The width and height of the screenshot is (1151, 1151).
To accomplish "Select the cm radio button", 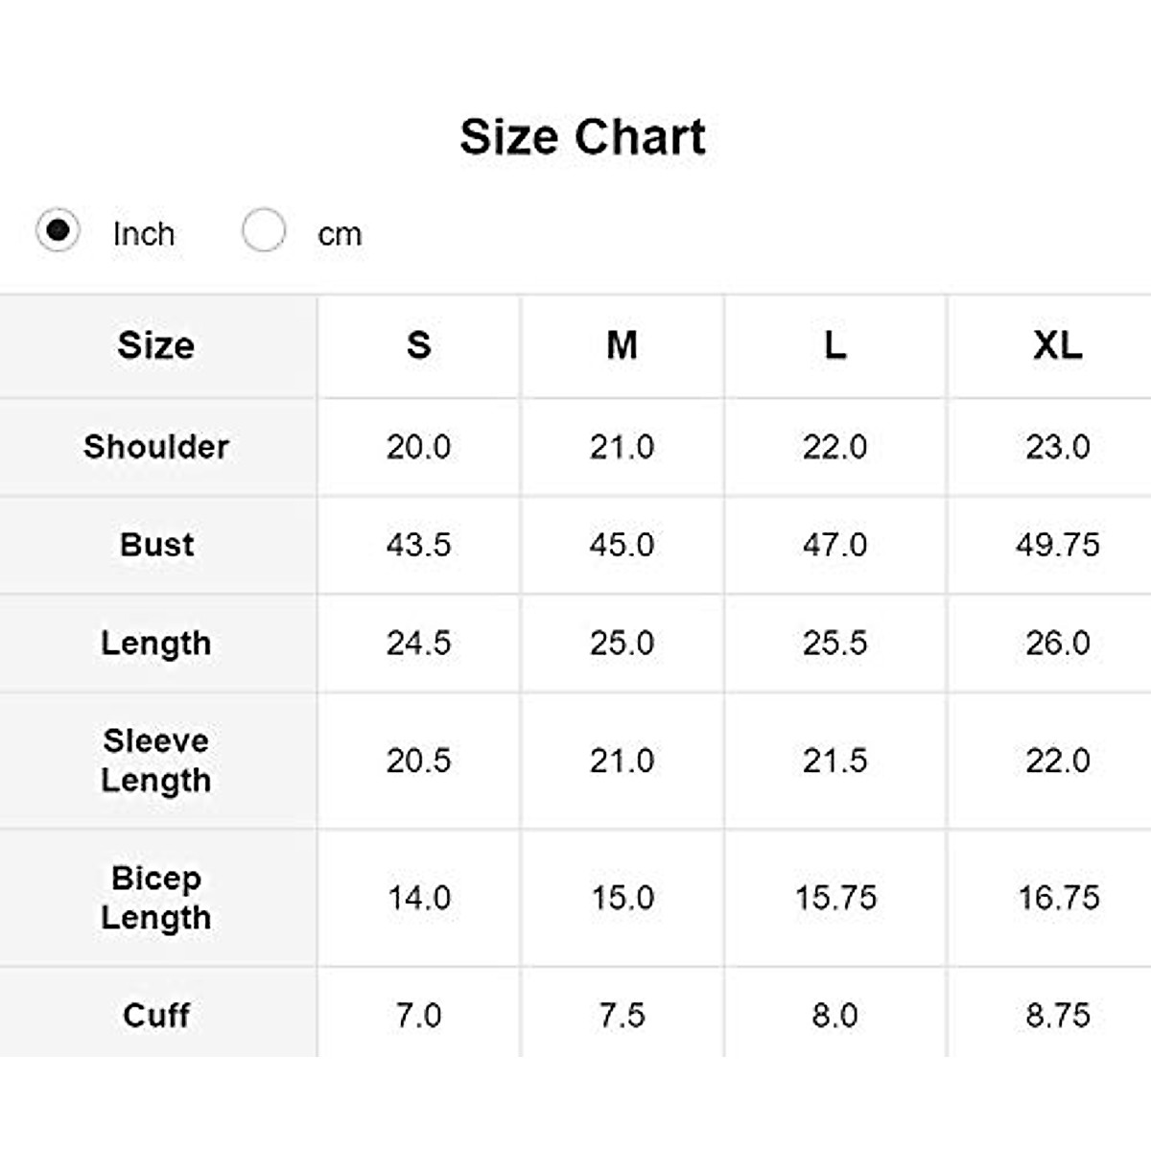I will pos(263,231).
